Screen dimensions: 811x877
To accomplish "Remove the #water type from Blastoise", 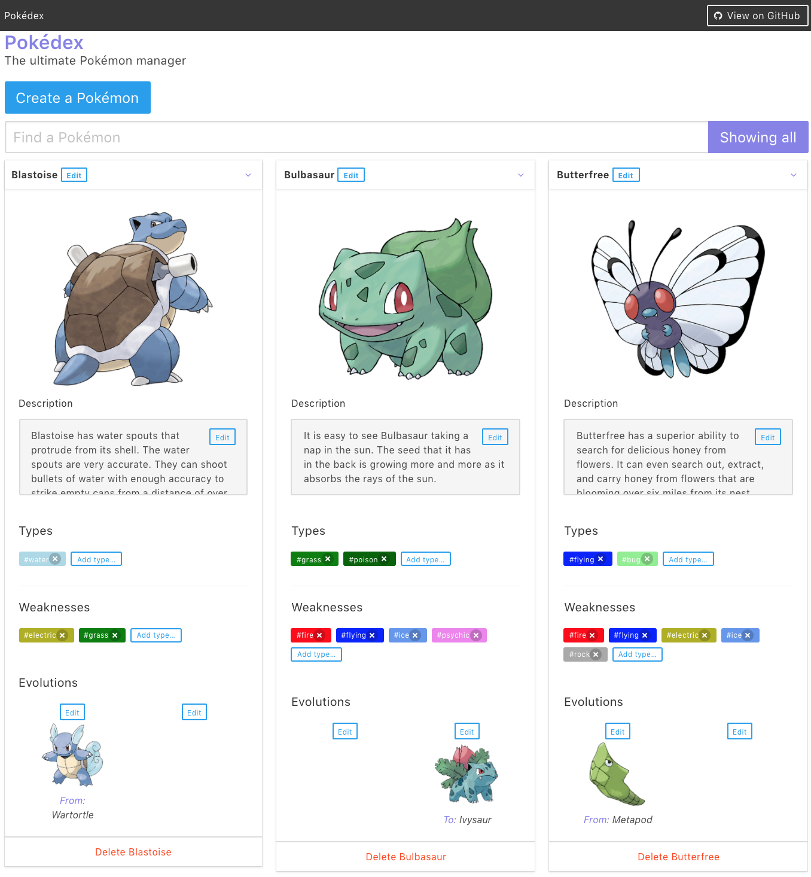I will click(x=55, y=559).
